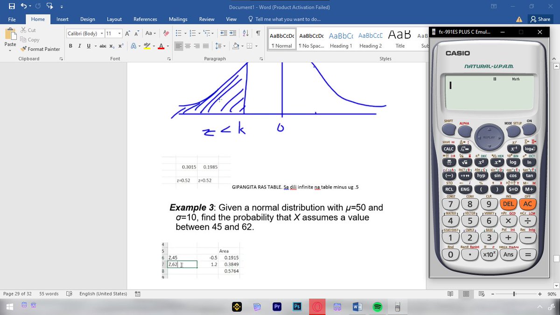
Task: Click the equals key on calculator
Action: click(x=528, y=256)
